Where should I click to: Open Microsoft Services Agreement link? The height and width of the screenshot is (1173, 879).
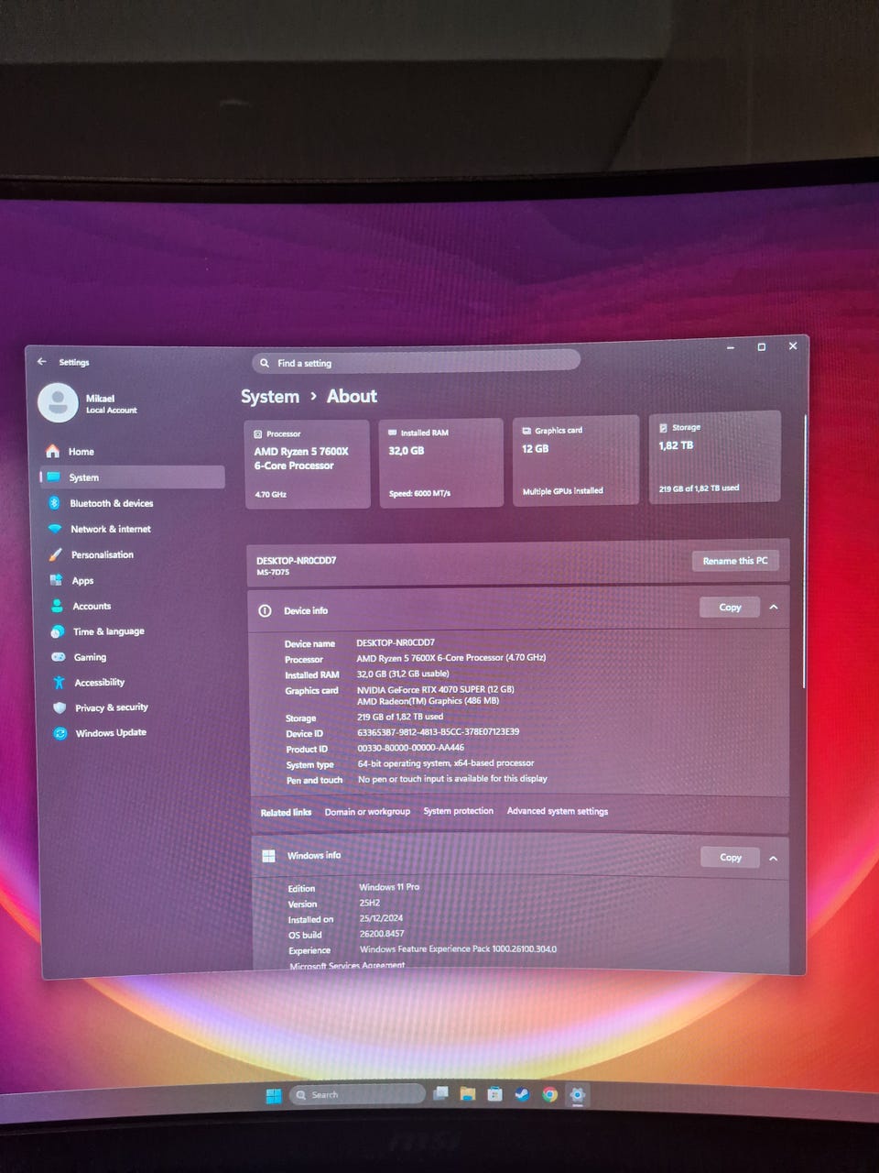(347, 966)
